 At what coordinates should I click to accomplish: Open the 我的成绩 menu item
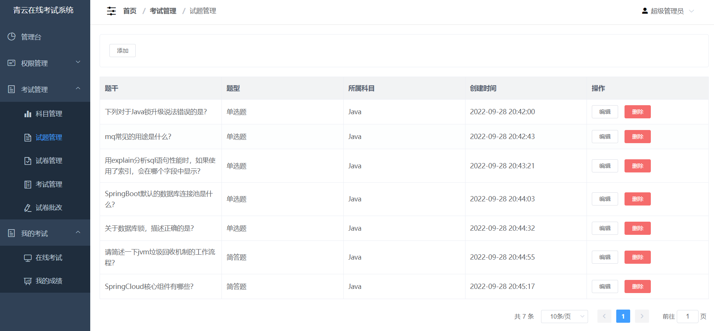tap(45, 281)
